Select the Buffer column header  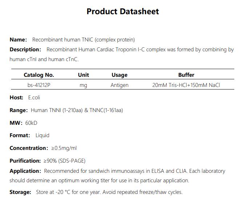coord(186,75)
